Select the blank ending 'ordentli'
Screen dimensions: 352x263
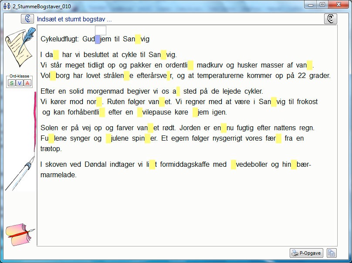pyautogui.click(x=190, y=65)
